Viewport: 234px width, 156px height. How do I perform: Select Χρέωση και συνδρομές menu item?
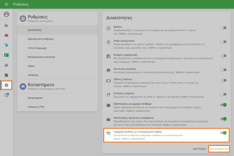tap(41, 39)
